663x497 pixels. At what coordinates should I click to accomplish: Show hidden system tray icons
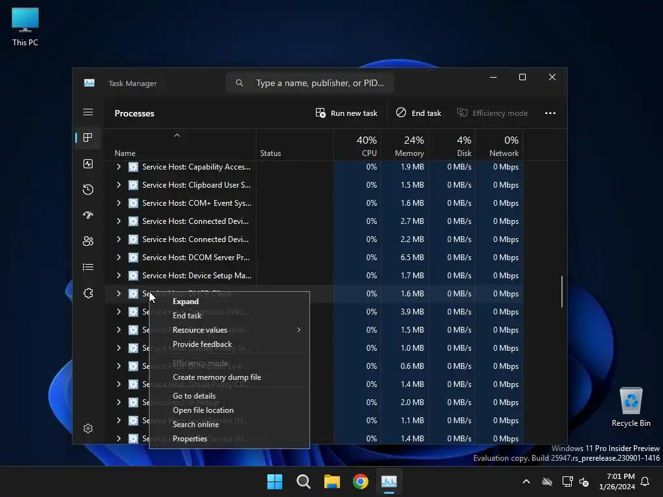[x=526, y=481]
